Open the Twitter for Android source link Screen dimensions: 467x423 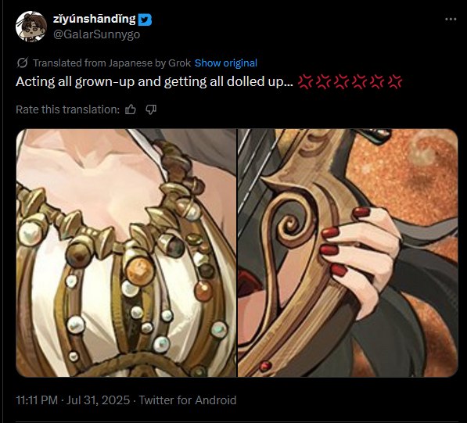(x=188, y=400)
